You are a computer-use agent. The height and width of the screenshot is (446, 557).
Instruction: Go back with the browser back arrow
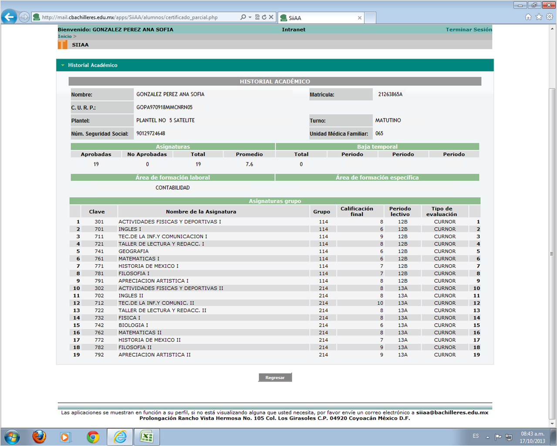[x=9, y=17]
